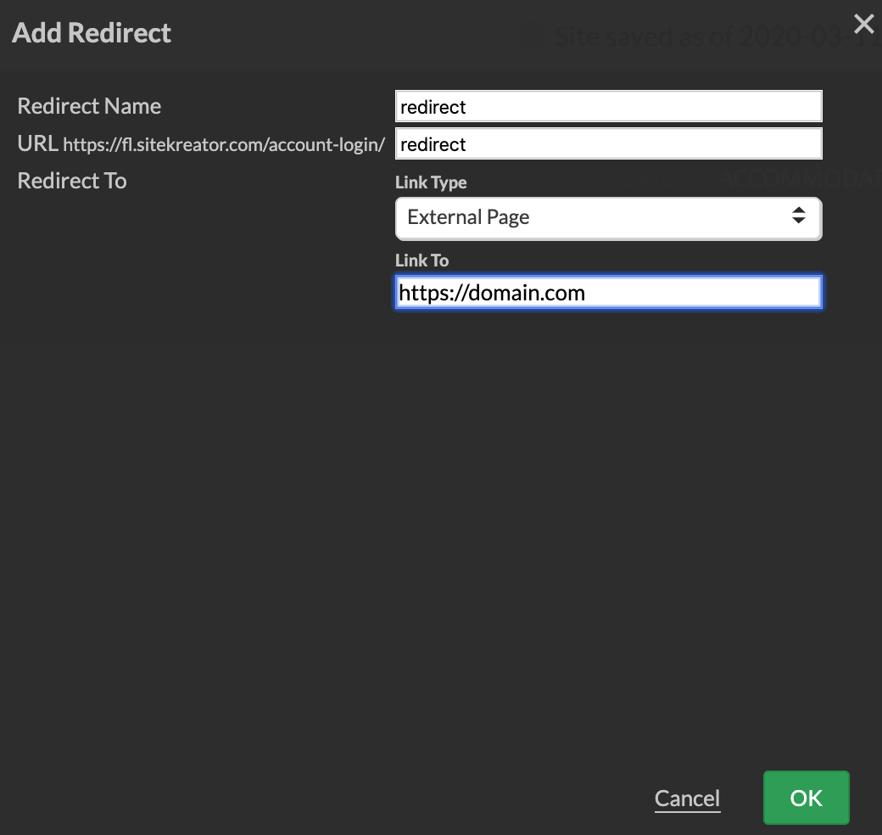Select the Link To URL field
The image size is (882, 835).
[608, 293]
